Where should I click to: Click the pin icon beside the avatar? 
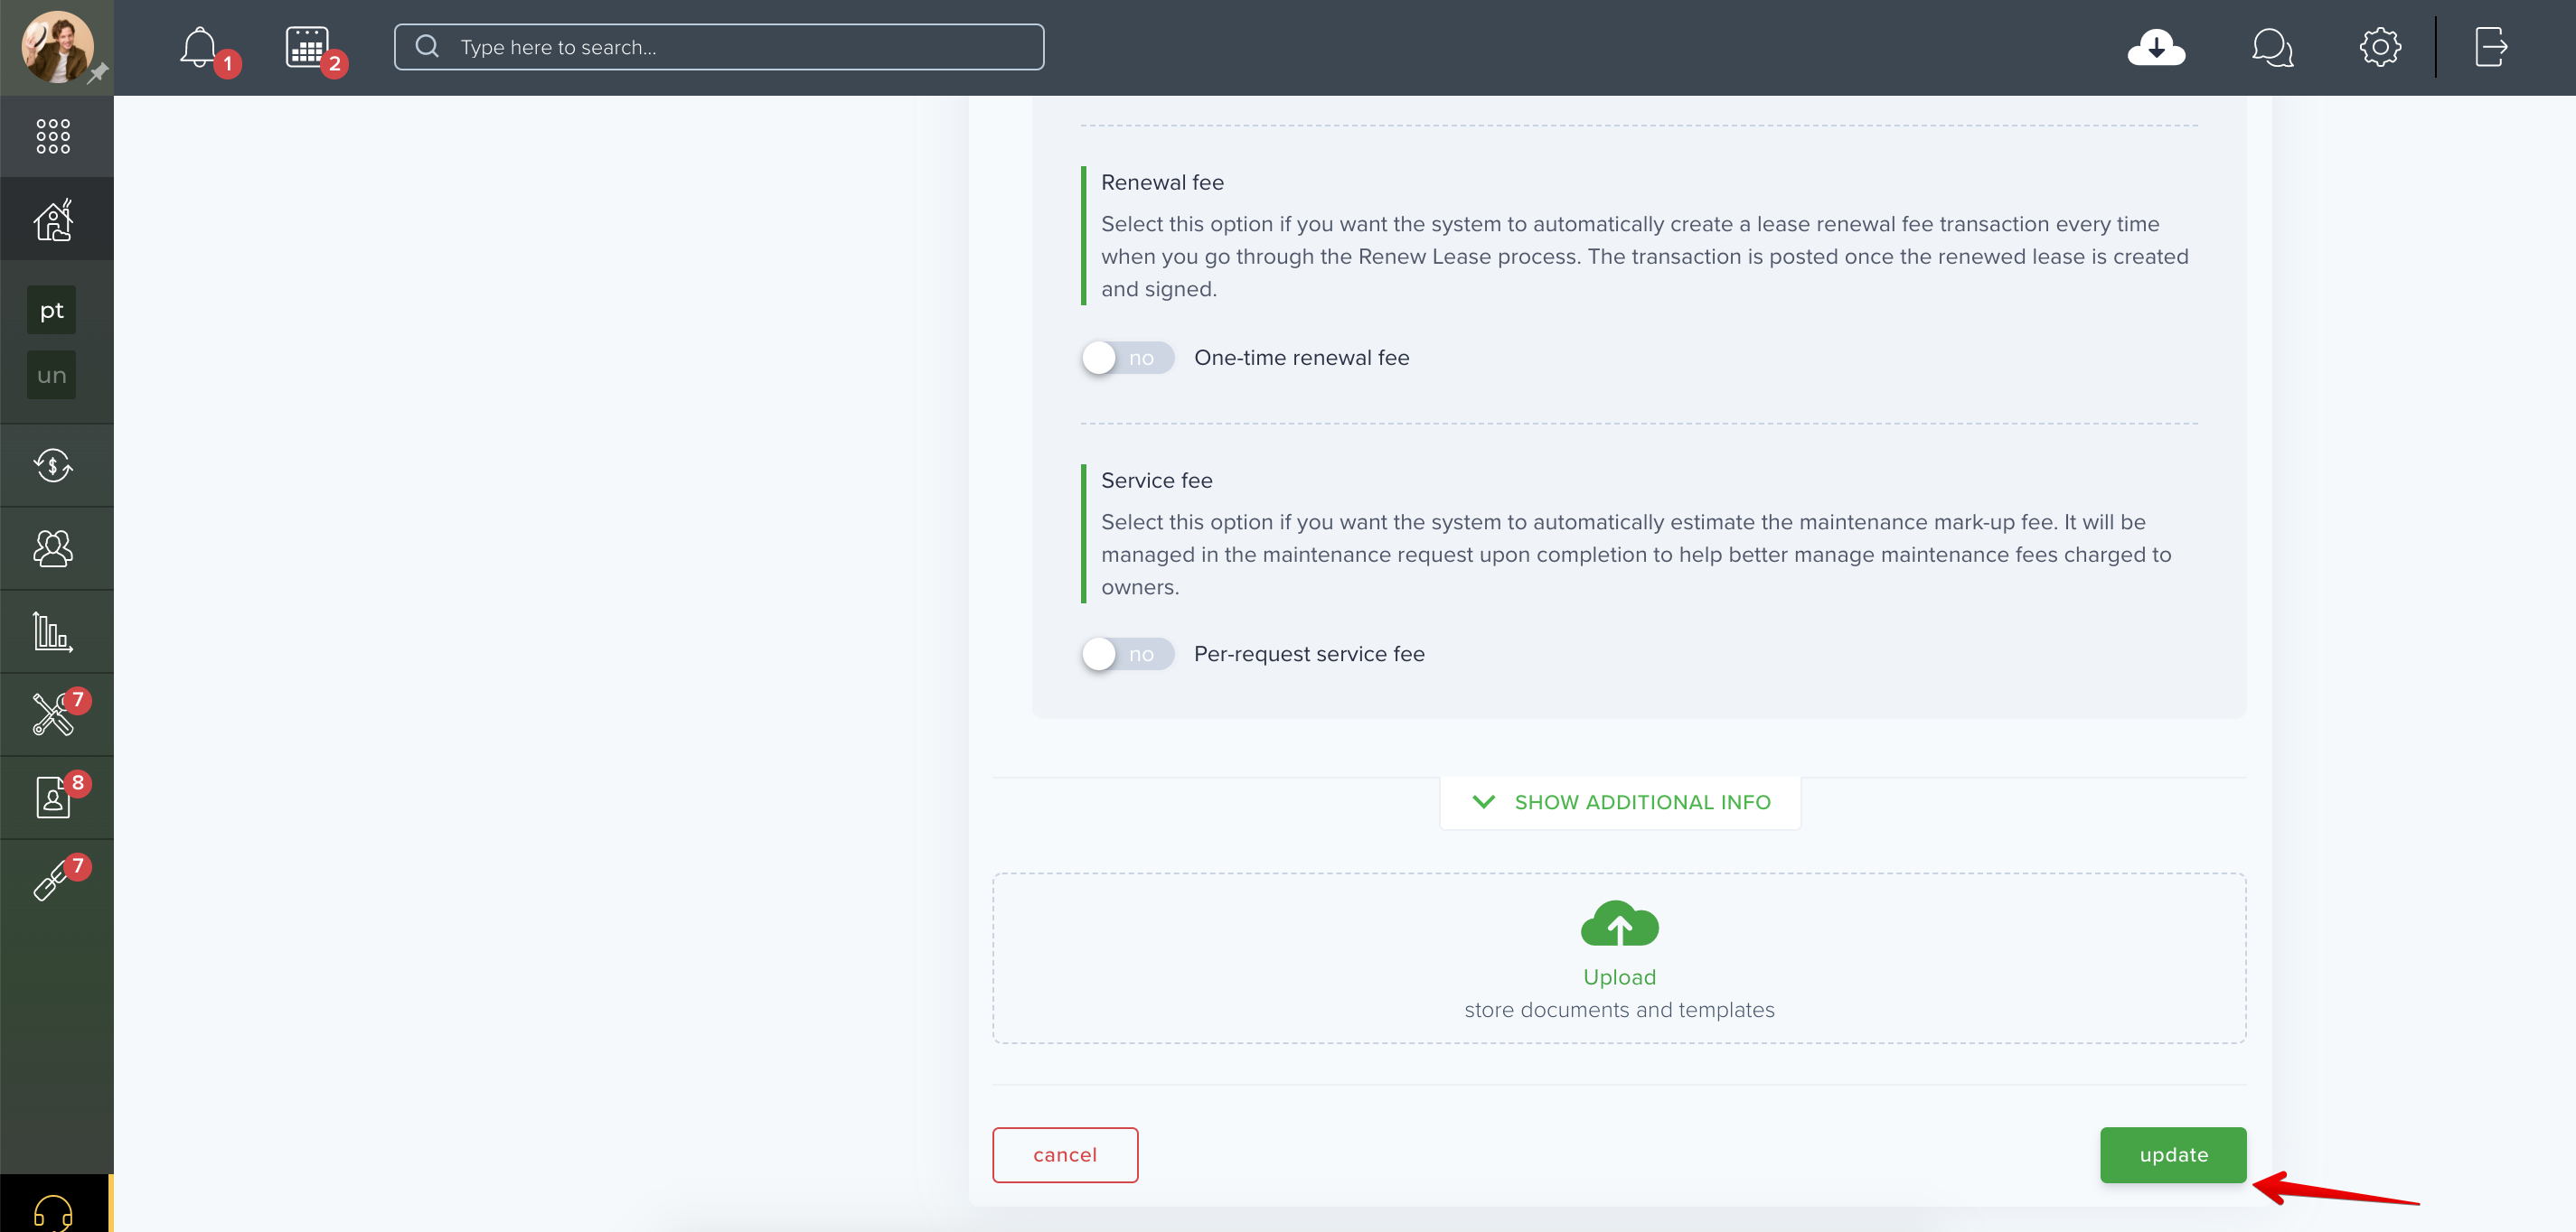click(x=98, y=74)
